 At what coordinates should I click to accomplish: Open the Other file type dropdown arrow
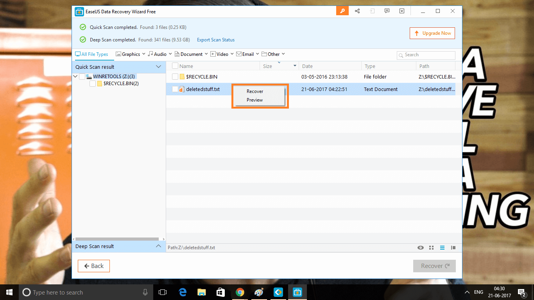click(x=283, y=54)
